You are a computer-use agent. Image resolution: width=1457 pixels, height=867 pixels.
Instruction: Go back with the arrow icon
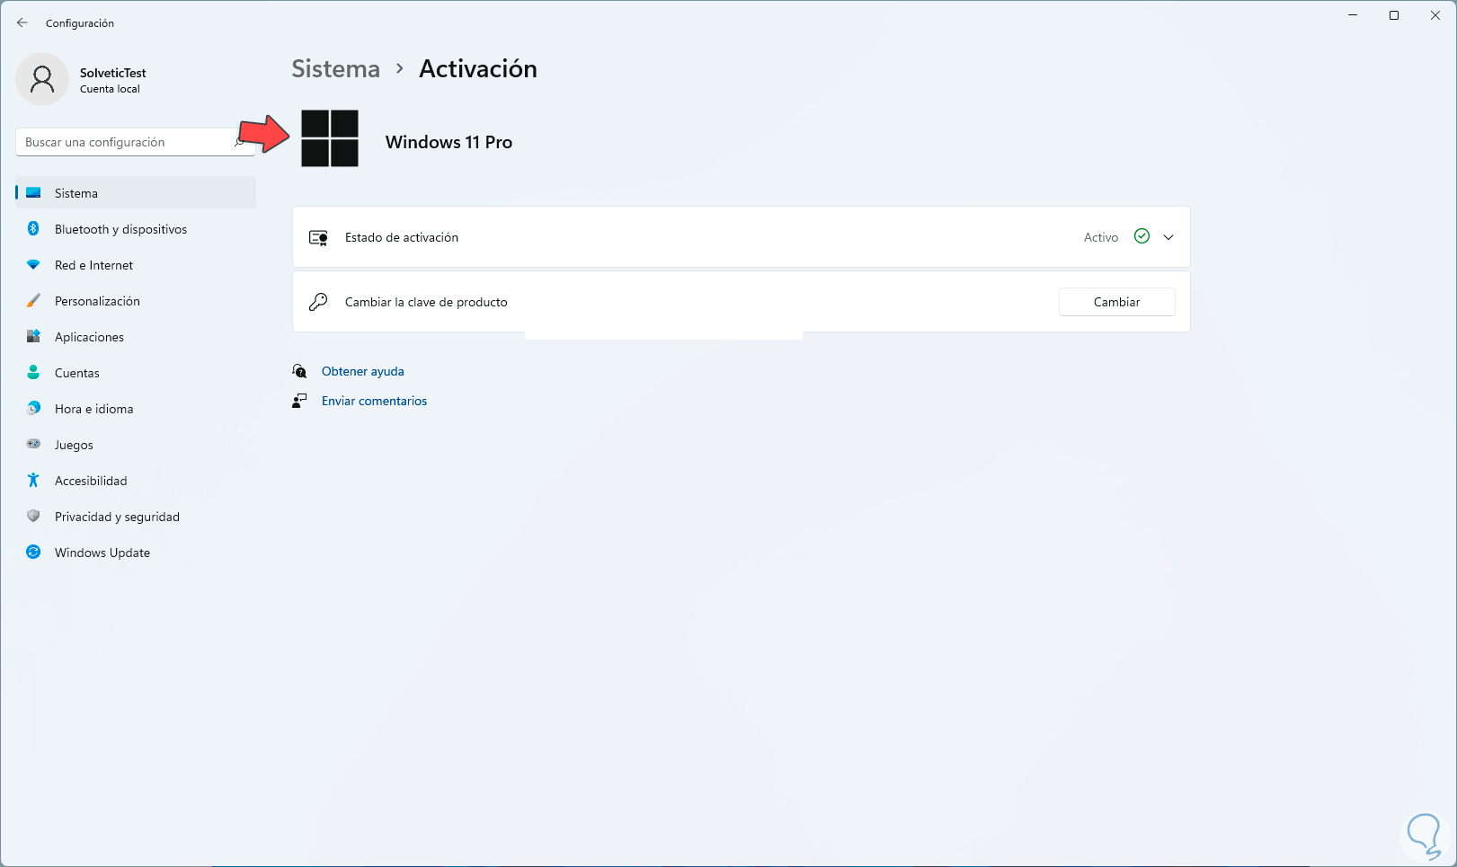(22, 22)
